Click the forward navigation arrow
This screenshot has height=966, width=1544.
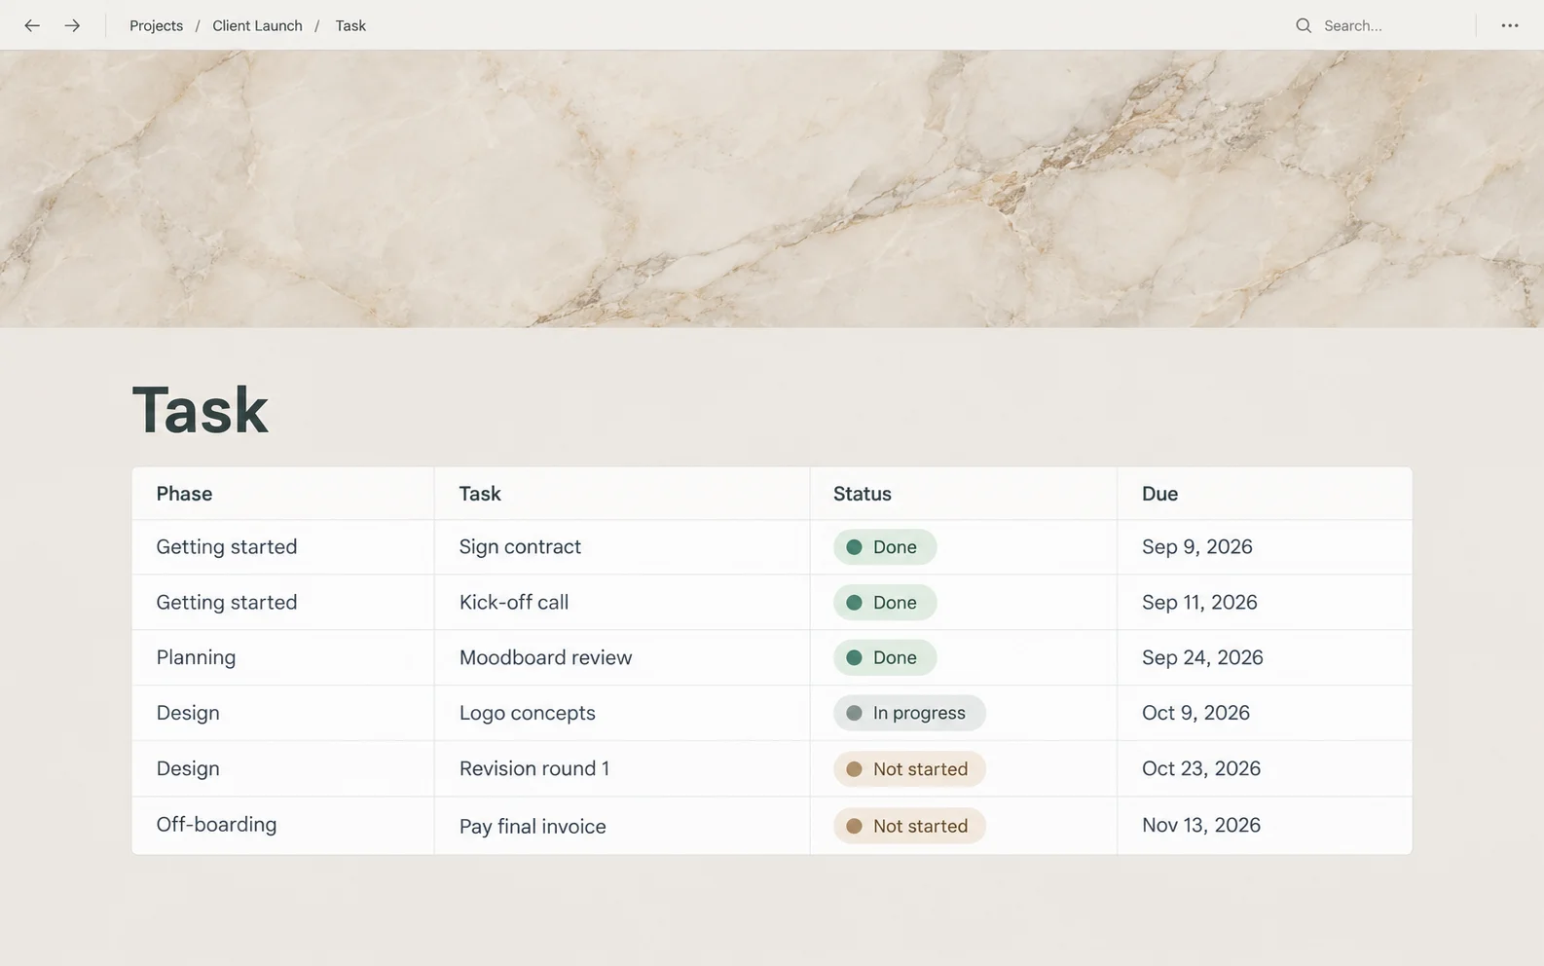coord(72,25)
